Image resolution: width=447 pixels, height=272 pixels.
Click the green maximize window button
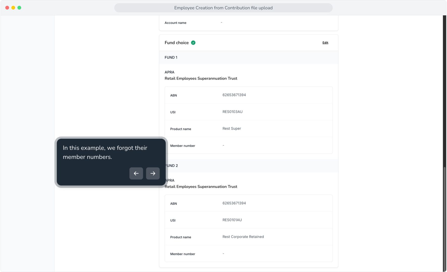coord(19,8)
